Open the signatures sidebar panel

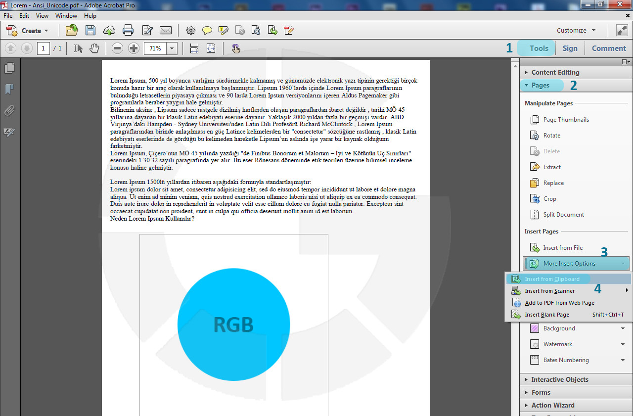pos(9,132)
